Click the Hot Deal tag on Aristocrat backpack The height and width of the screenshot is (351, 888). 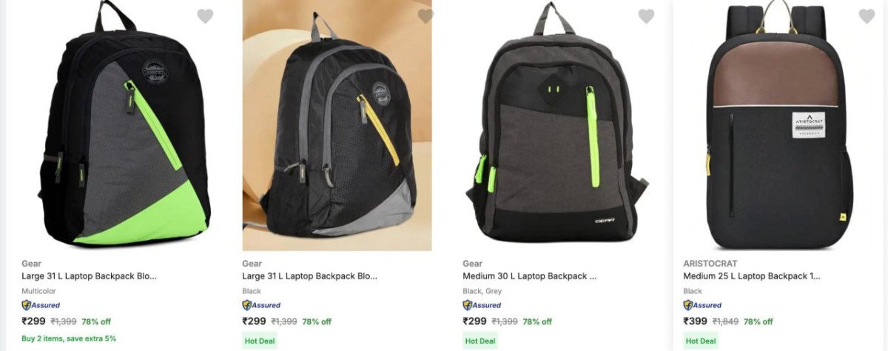(x=701, y=341)
